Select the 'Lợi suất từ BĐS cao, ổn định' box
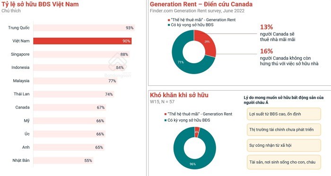The image size is (331, 176). coord(284,114)
